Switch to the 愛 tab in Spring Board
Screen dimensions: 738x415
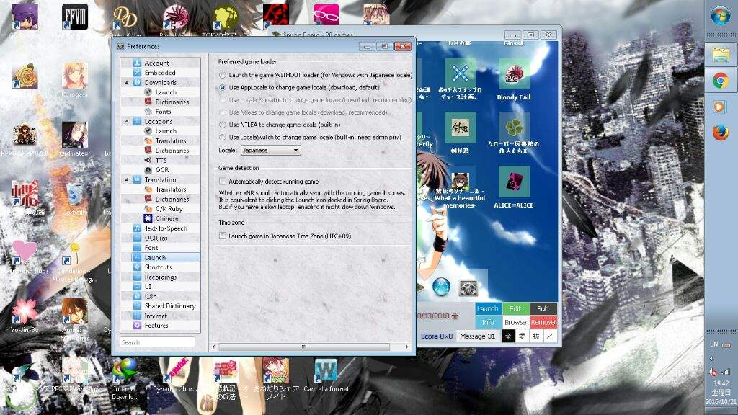(522, 336)
